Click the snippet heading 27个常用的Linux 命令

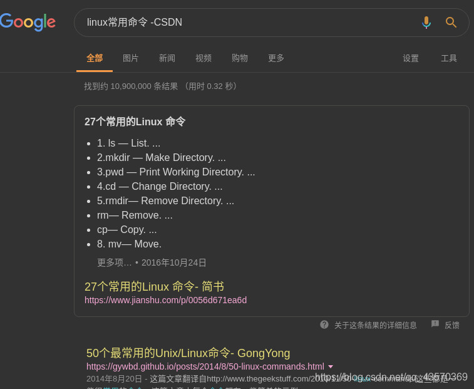click(x=135, y=122)
